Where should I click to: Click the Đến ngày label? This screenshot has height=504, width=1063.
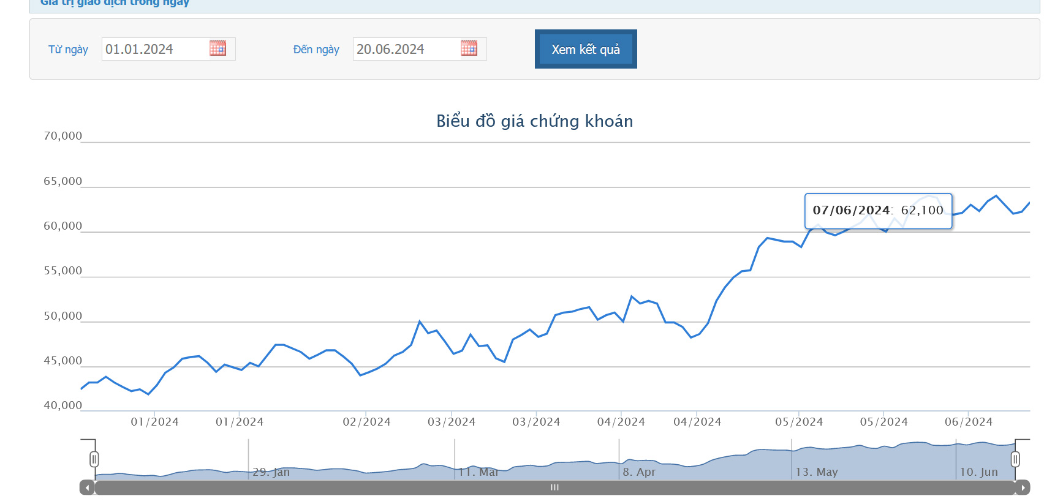(316, 50)
